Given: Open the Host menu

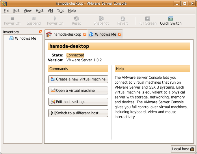Looking at the screenshot, I should [x=40, y=10].
